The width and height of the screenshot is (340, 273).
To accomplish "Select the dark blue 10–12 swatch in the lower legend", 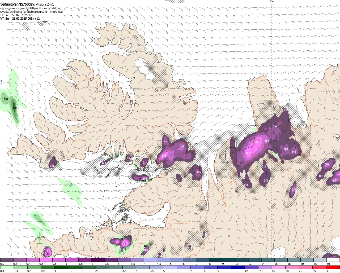I will (x=237, y=267).
